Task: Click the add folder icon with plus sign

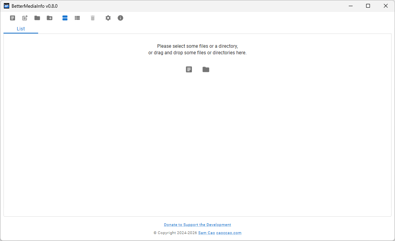Action: [x=50, y=18]
